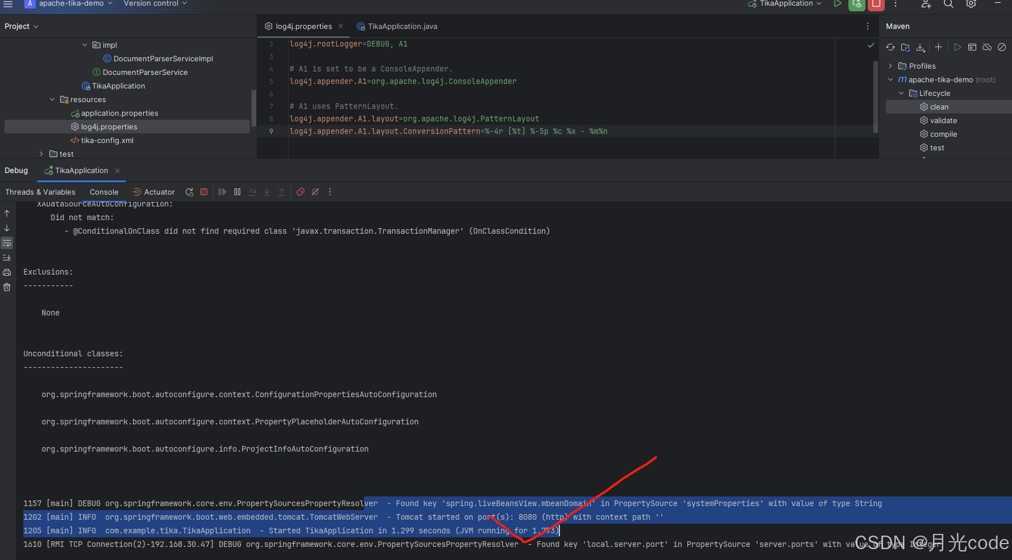Close the log4j.properties editor tab
Screen dimensions: 1012x560
coord(341,26)
